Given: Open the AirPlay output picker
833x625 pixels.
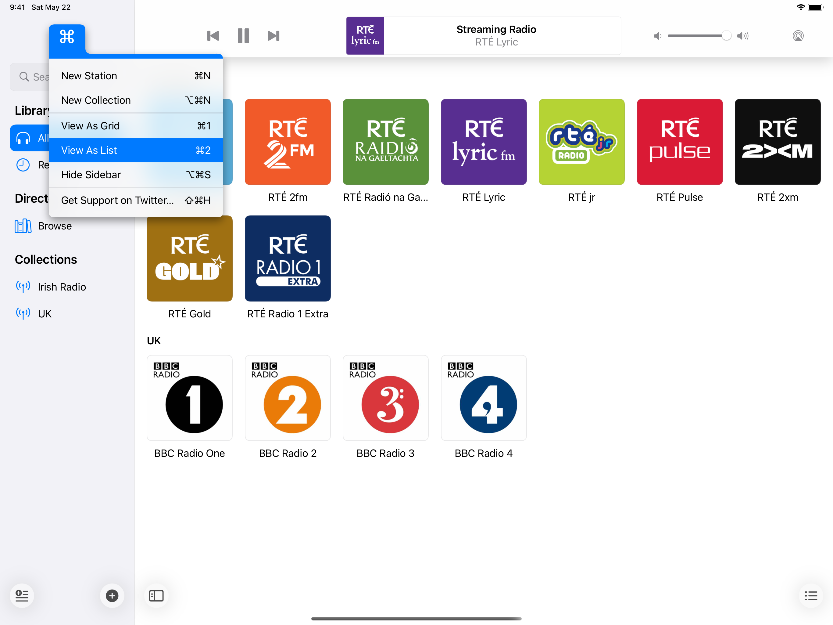Looking at the screenshot, I should [798, 36].
